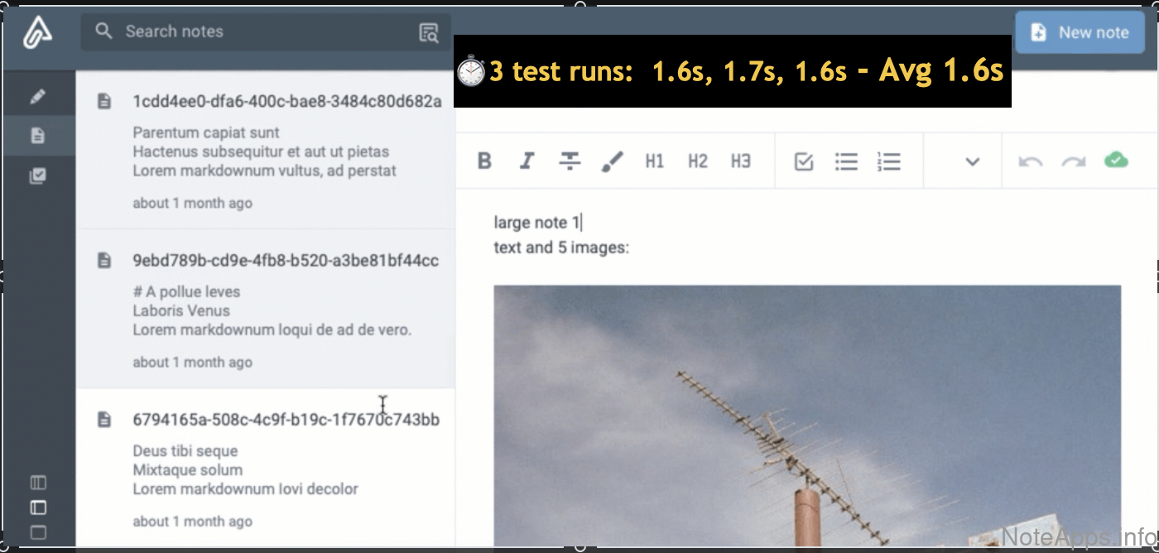Viewport: 1159px width, 553px height.
Task: Open the tasks checklist sidebar tab
Action: (38, 176)
